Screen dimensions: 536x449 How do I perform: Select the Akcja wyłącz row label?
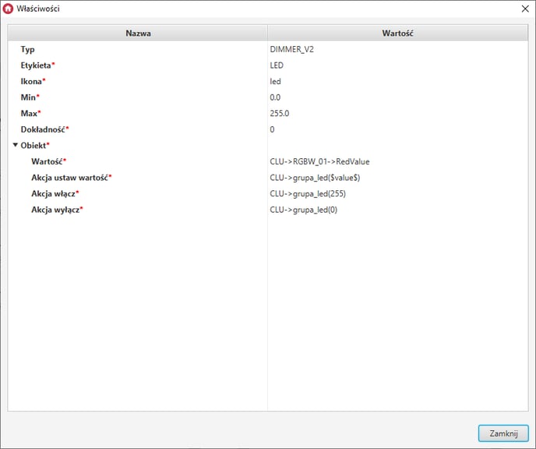[x=57, y=210]
